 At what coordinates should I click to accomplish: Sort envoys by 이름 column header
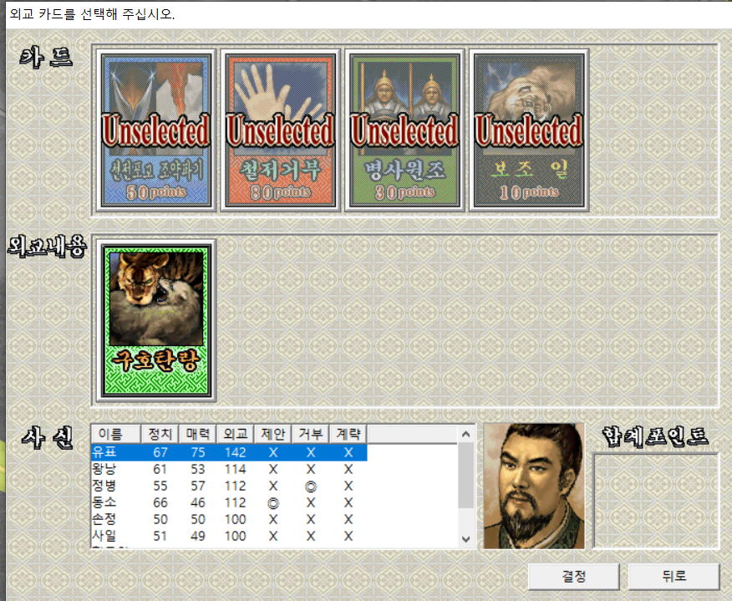click(x=116, y=434)
